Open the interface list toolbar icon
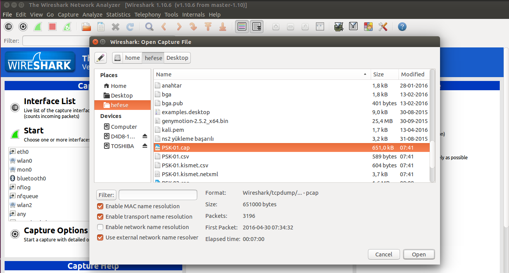 [8, 27]
